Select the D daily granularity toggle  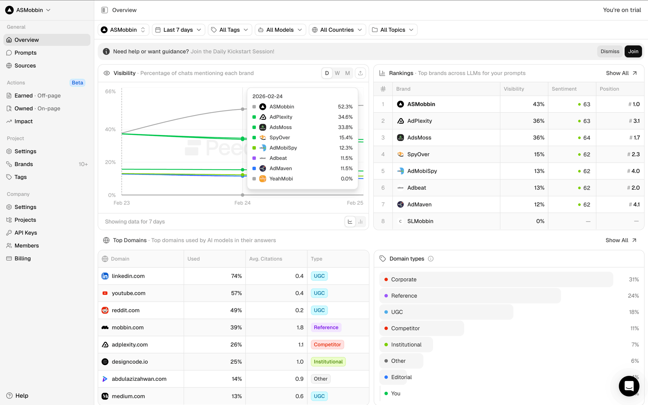point(327,73)
